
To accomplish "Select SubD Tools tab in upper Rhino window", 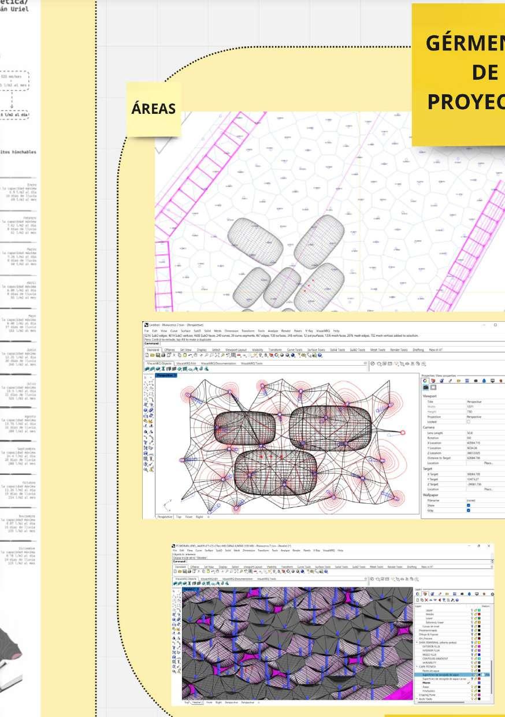I will (x=358, y=350).
